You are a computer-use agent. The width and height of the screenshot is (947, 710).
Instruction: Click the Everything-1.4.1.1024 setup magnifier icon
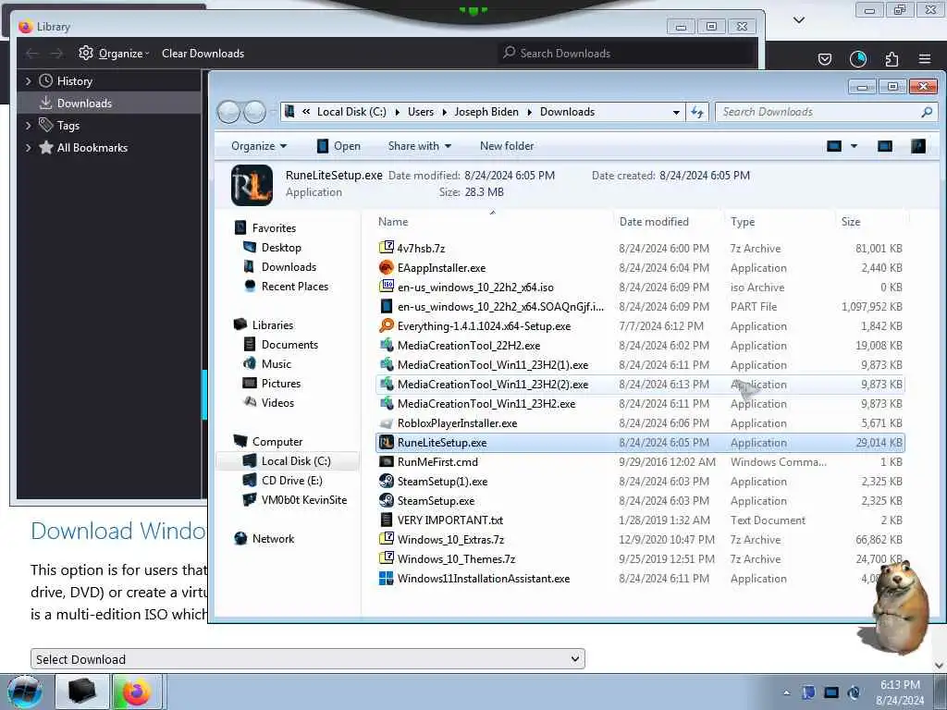pos(386,326)
